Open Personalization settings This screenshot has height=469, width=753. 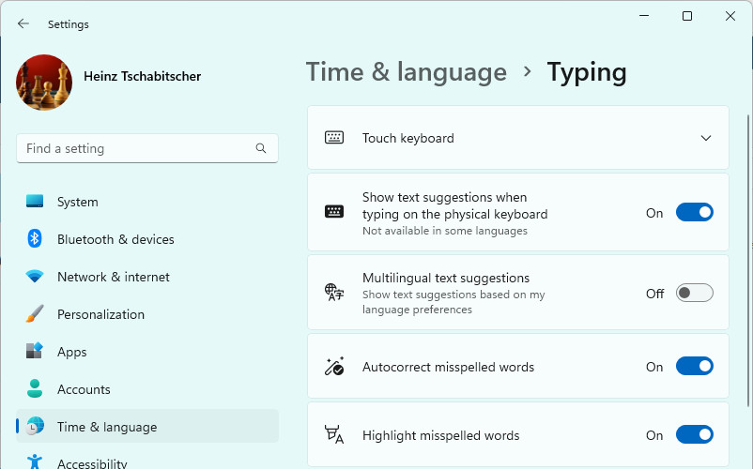pos(147,314)
